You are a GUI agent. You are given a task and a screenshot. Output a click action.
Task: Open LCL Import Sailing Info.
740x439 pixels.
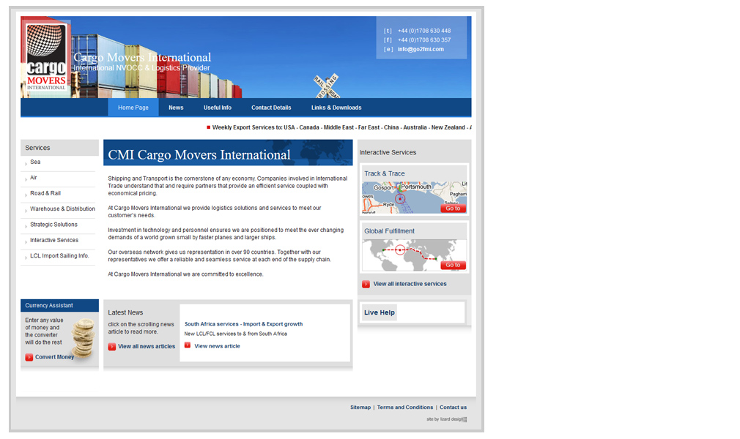click(x=58, y=256)
